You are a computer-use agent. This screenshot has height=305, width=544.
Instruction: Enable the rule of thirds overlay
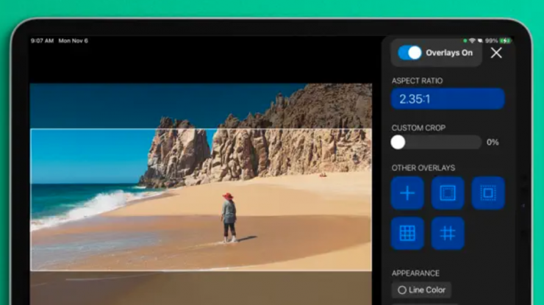click(x=448, y=233)
